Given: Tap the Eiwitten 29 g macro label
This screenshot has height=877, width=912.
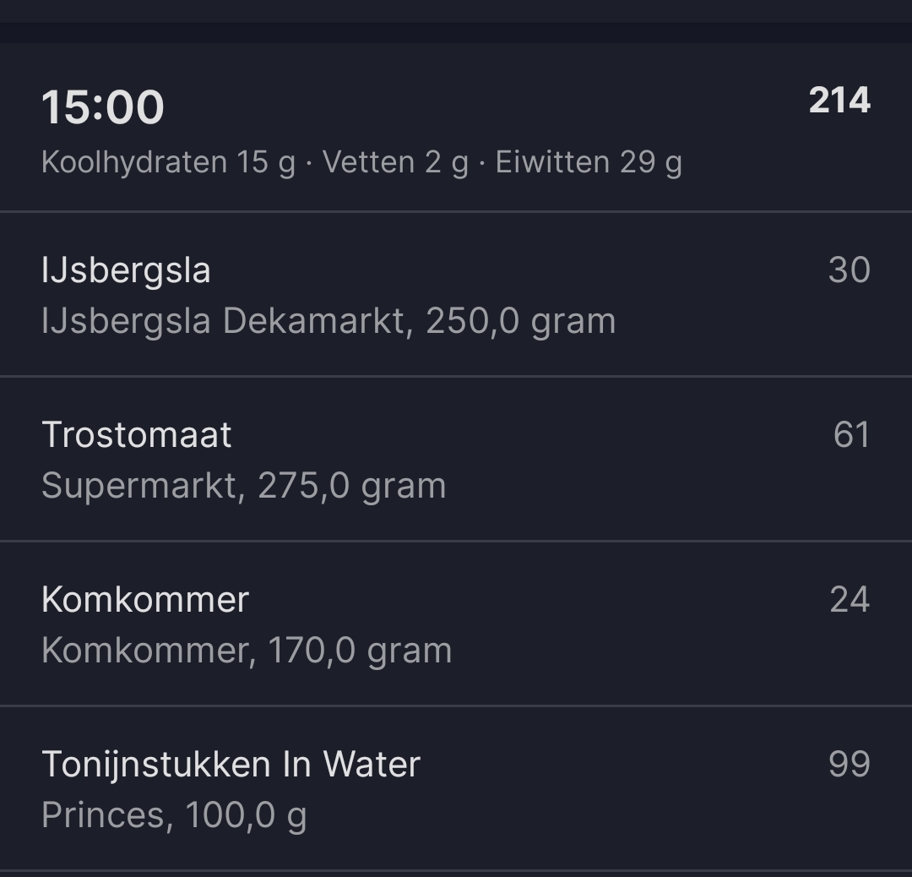Looking at the screenshot, I should [x=591, y=161].
